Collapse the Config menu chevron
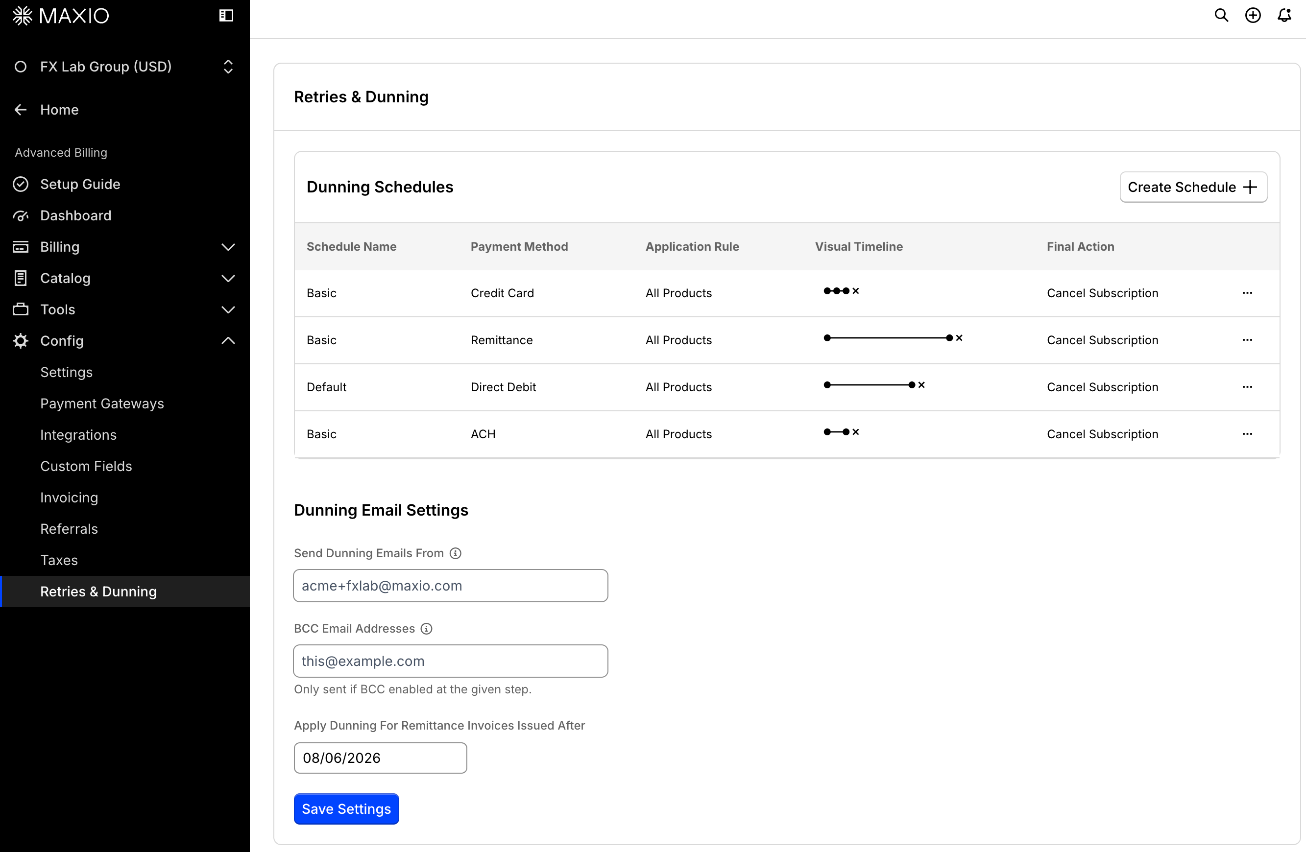The image size is (1306, 852). [228, 341]
